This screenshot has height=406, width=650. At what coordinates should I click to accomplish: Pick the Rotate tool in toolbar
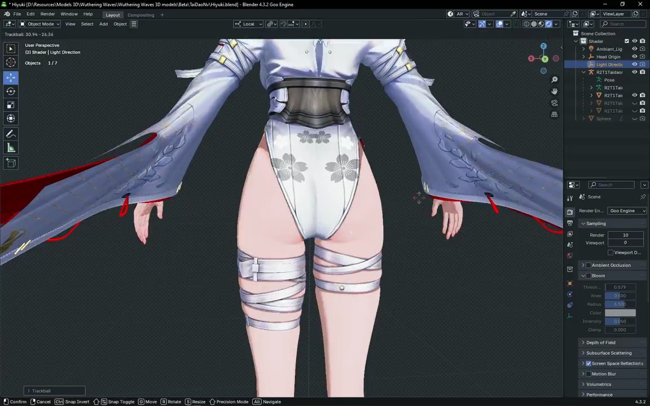point(11,91)
